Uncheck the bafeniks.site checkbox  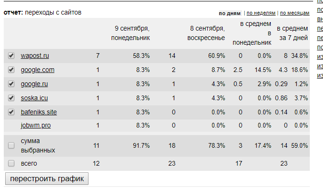coord(11,112)
